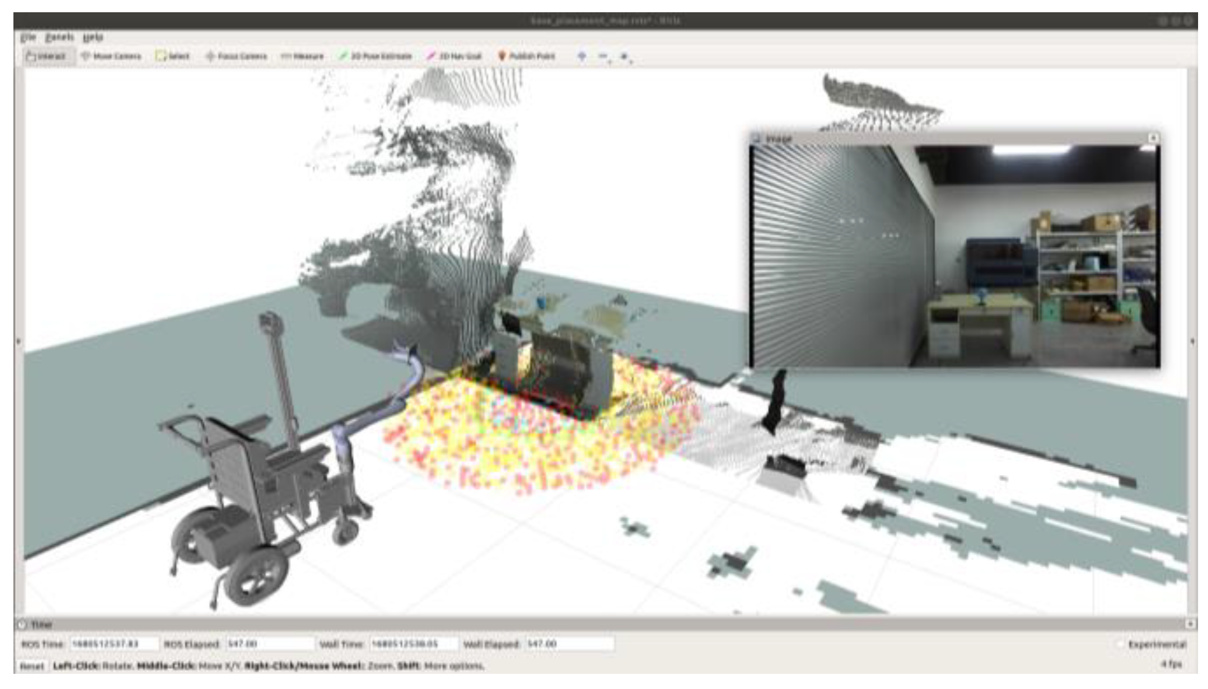This screenshot has width=1208, height=689.
Task: Activate the Focus Camera tool
Action: [x=236, y=56]
